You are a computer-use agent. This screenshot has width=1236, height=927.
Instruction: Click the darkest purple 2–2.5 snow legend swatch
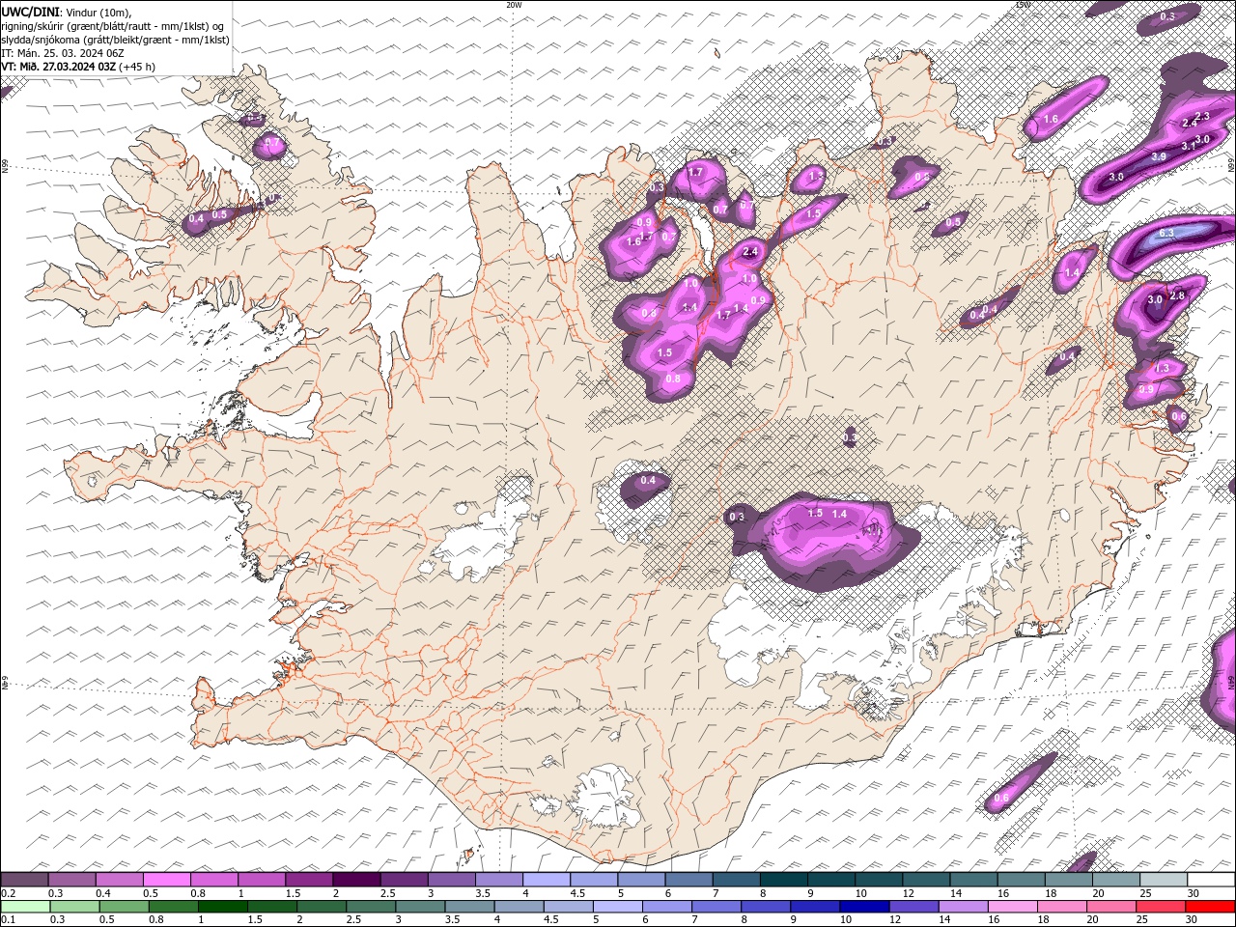355,880
